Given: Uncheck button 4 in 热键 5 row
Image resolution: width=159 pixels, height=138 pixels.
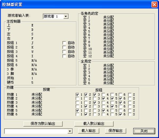Looking at the screenshot, I should coord(103,110).
